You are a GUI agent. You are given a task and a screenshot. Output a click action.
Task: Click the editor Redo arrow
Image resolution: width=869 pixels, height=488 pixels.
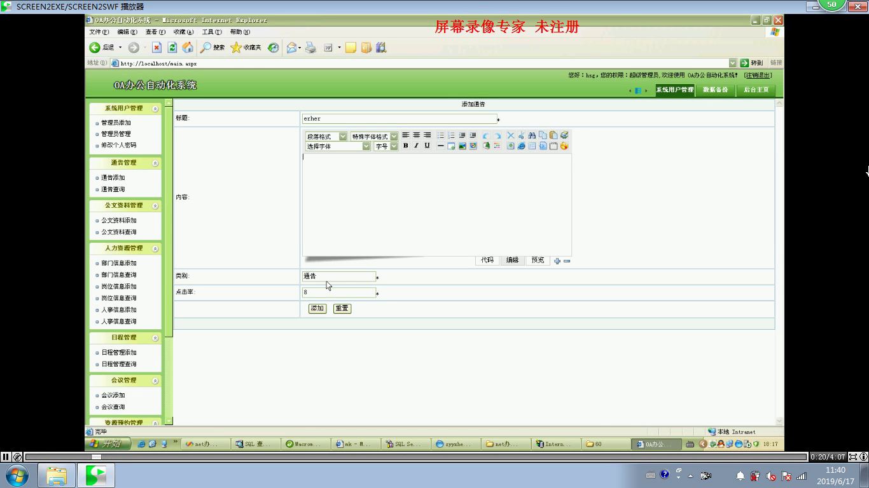[x=497, y=135]
